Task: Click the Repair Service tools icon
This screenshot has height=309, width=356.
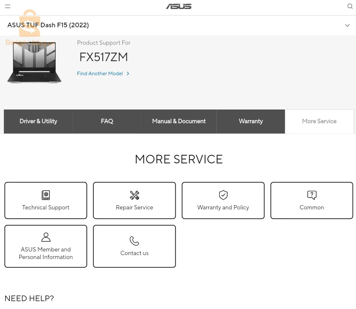Action: (134, 195)
